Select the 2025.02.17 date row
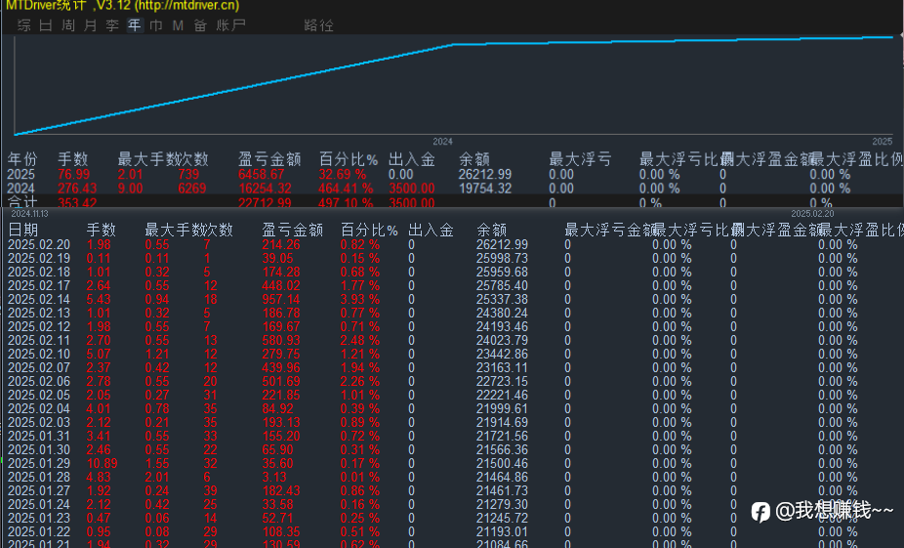 pyautogui.click(x=452, y=285)
